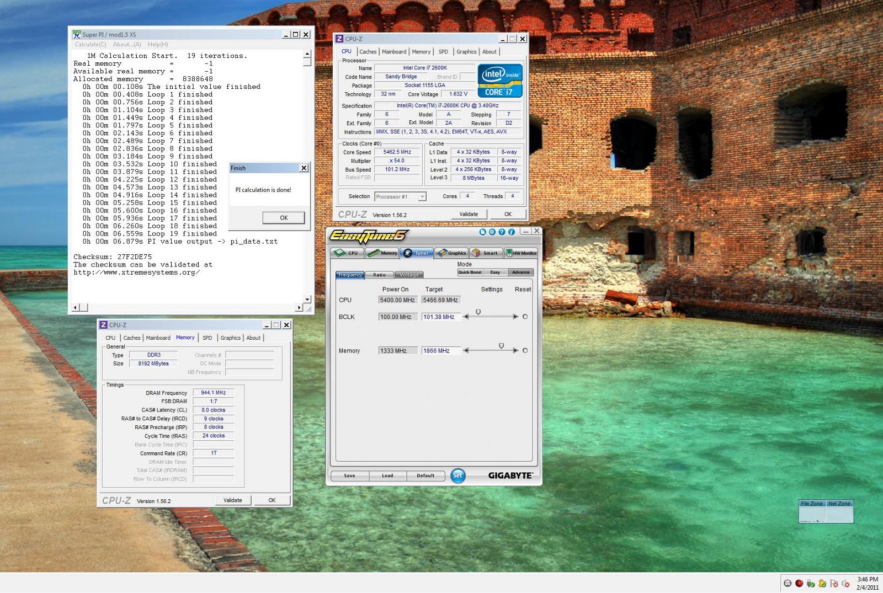883x593 pixels.
Task: Click the Z logo in the CPU-Z Memory window
Action: pos(103,325)
